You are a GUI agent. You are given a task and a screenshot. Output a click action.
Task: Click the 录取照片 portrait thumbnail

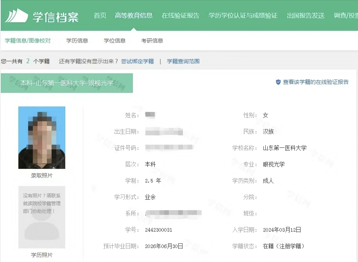pos(42,138)
